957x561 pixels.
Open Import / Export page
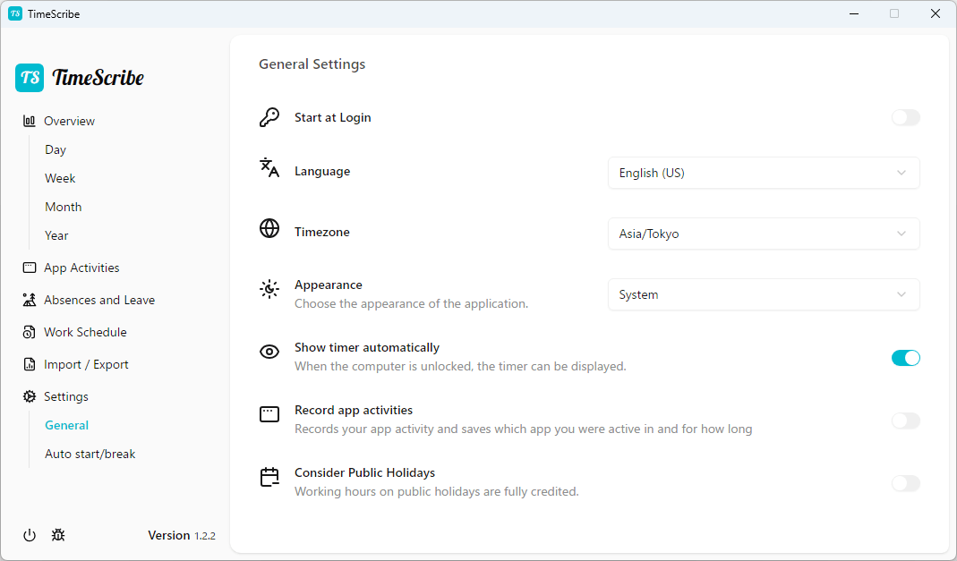click(x=86, y=365)
